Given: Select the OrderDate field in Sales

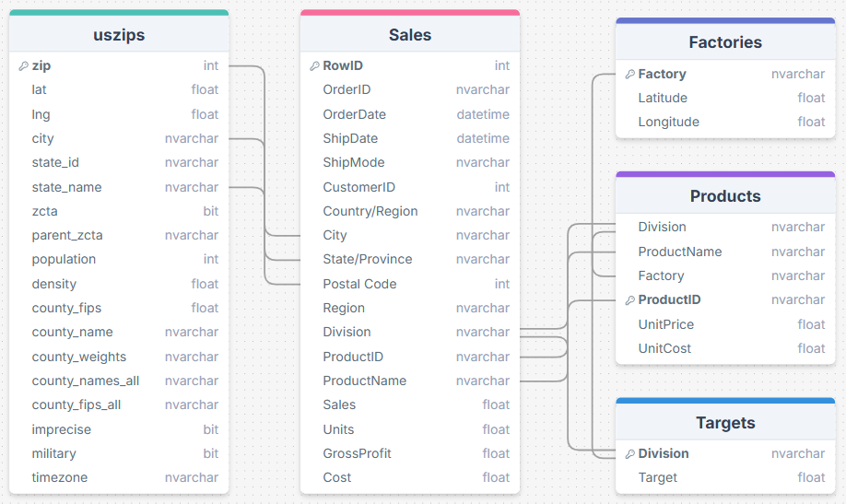Looking at the screenshot, I should tap(355, 114).
